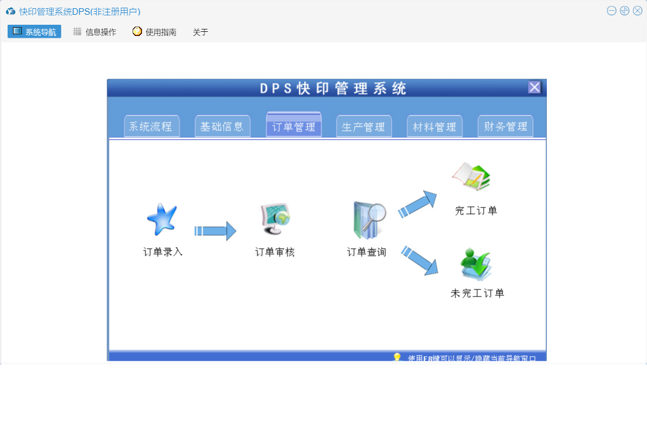This screenshot has width=647, height=424.
Task: Open 订单录入 star icon
Action: (162, 219)
